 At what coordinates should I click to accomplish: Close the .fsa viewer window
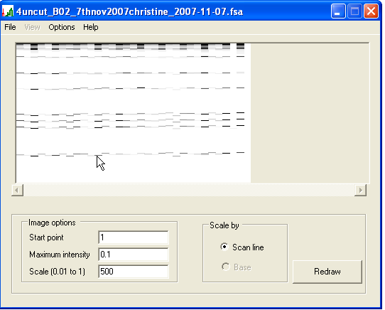pyautogui.click(x=371, y=11)
